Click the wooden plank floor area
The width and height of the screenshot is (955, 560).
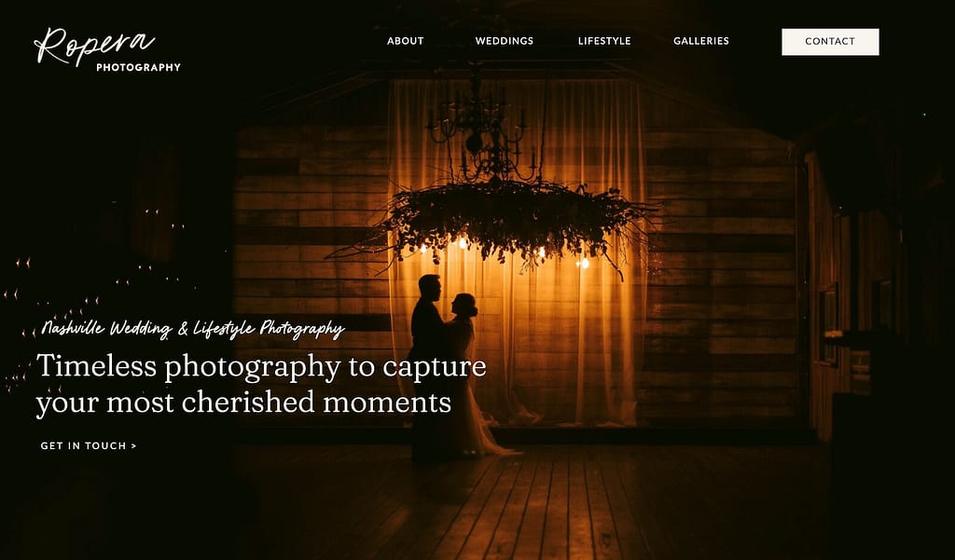[524, 499]
